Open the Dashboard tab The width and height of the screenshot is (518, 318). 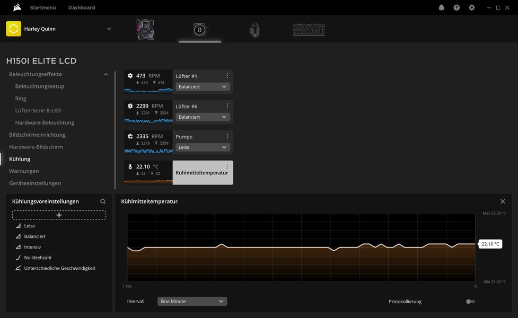[x=82, y=7]
